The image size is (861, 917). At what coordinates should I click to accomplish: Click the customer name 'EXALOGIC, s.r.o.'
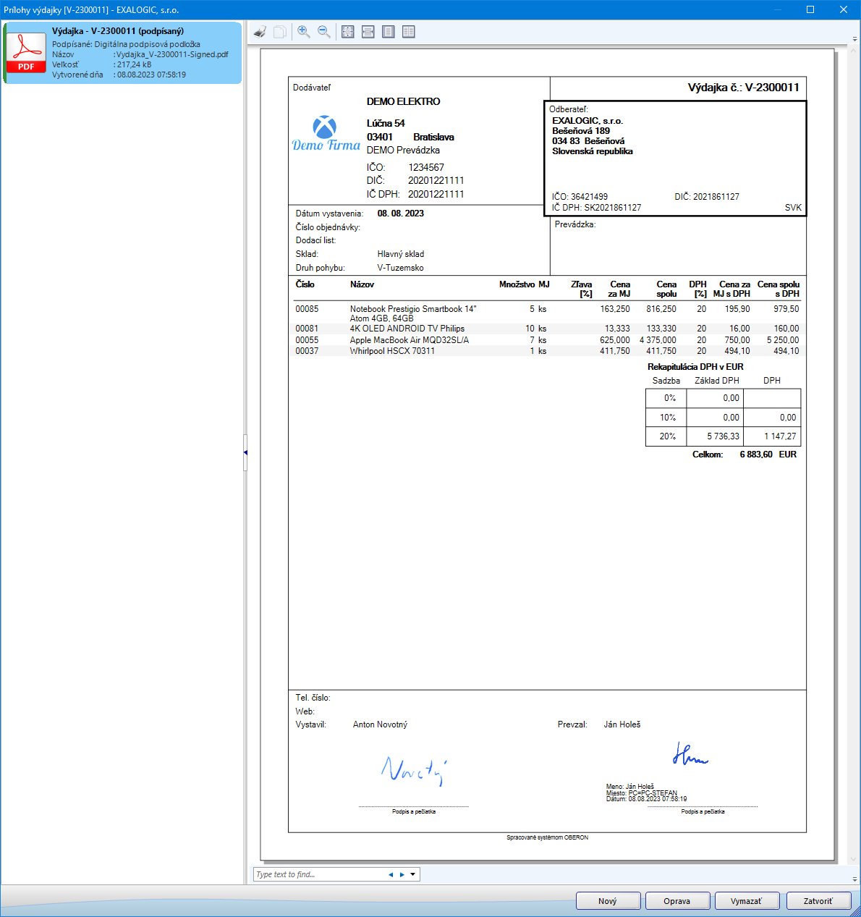click(x=588, y=121)
